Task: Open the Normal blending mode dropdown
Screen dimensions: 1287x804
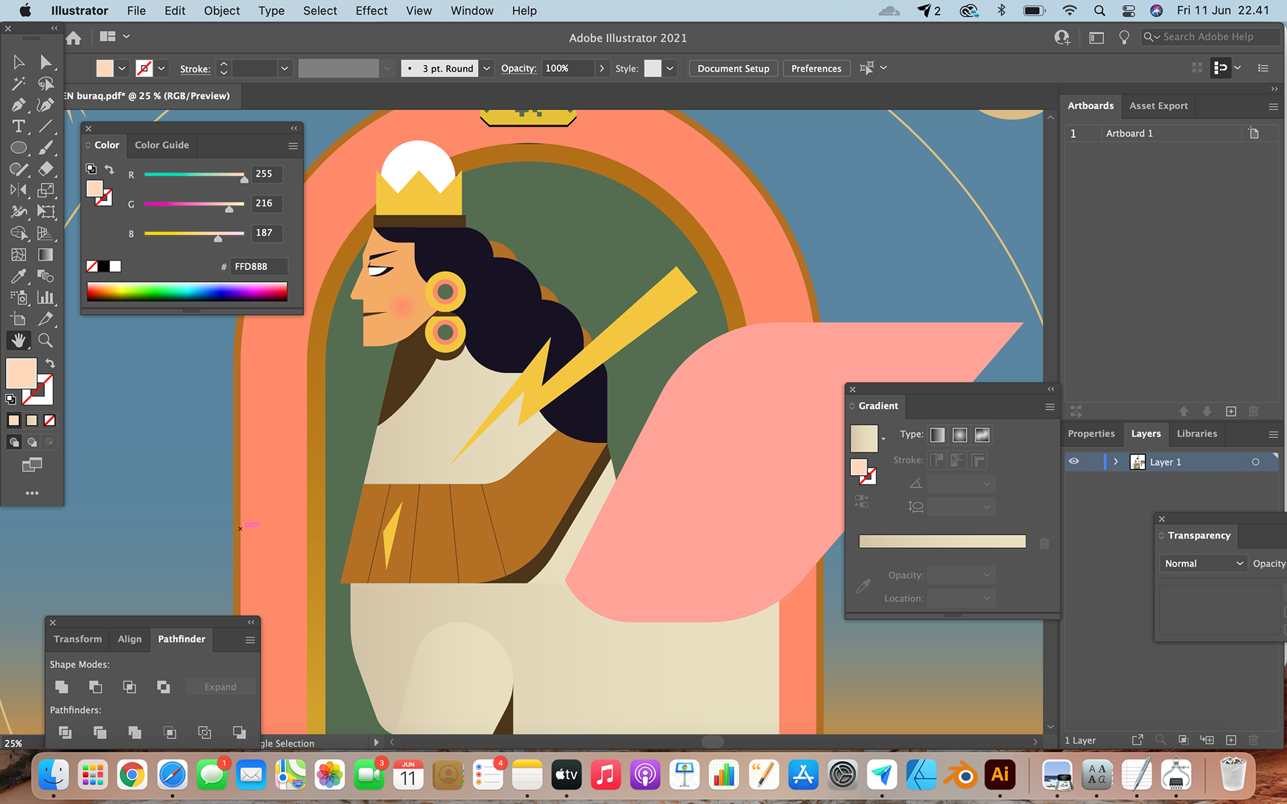Action: [x=1203, y=563]
